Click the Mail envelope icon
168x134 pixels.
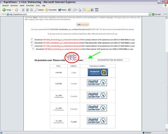(74, 10)
